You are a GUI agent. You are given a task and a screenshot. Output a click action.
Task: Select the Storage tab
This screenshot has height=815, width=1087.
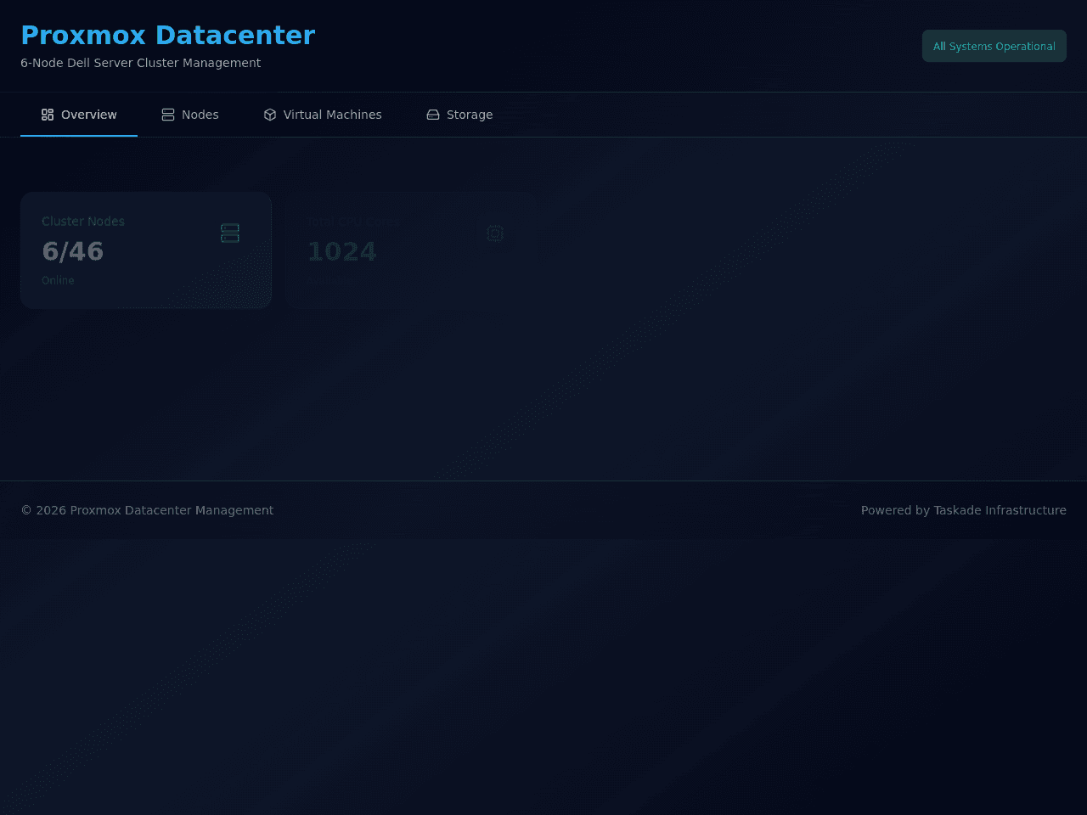459,115
